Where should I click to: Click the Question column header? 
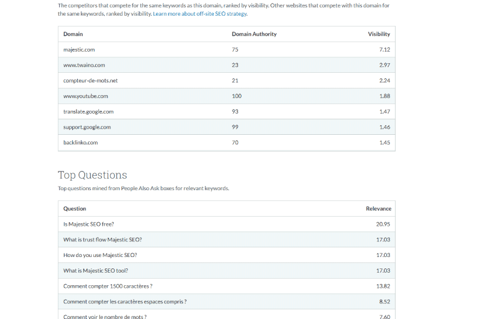click(x=75, y=209)
